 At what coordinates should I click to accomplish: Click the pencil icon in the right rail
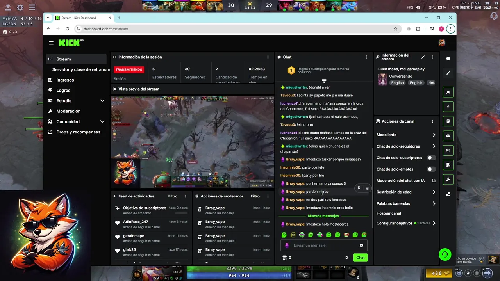[x=448, y=73]
